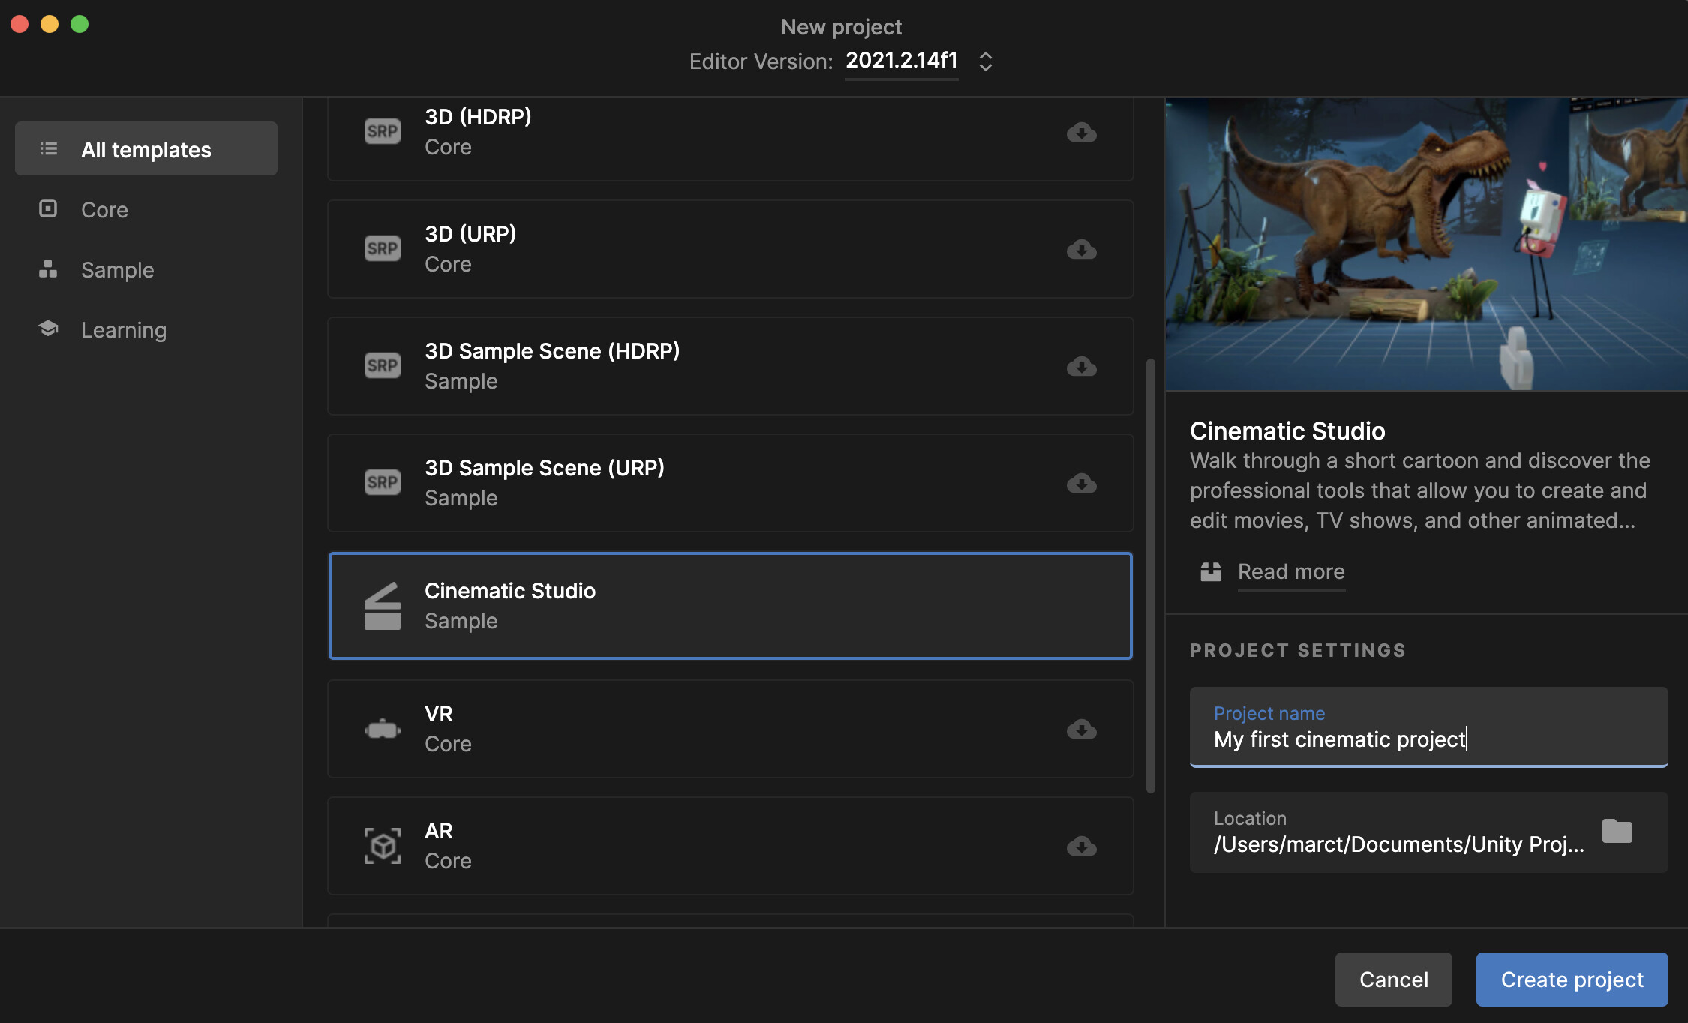
Task: Click the PROJECT SETTINGS heading
Action: pyautogui.click(x=1298, y=650)
